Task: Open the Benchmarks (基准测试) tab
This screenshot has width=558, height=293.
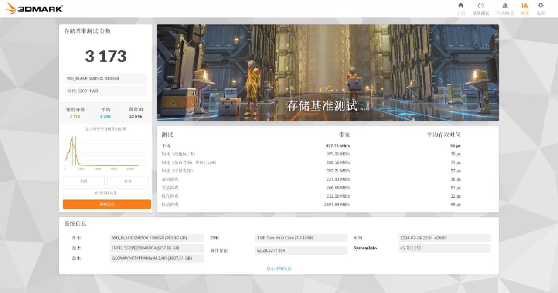Action: click(x=481, y=9)
